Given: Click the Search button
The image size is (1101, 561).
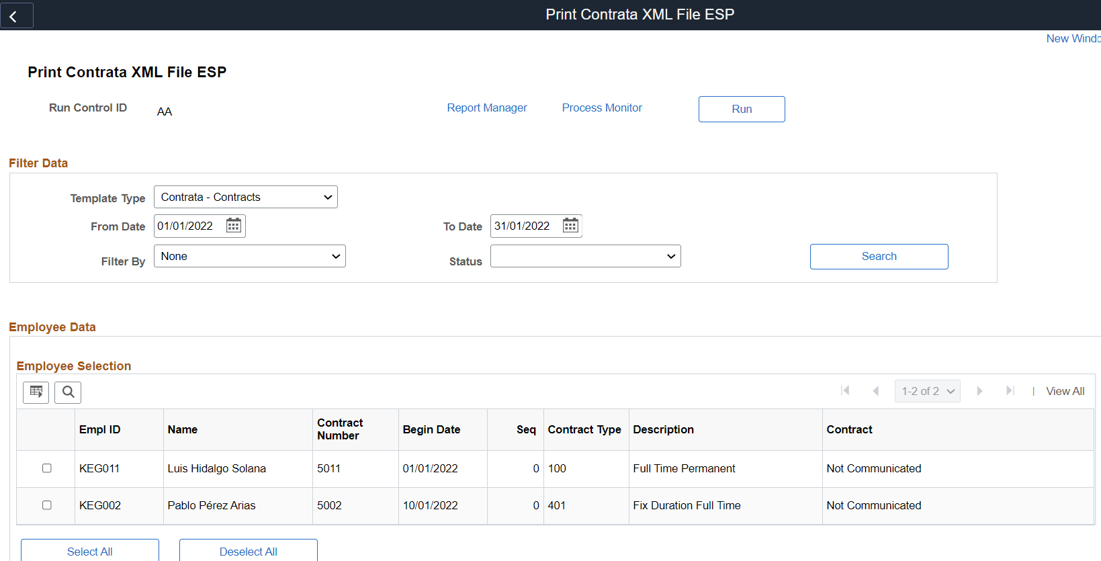Looking at the screenshot, I should 879,257.
